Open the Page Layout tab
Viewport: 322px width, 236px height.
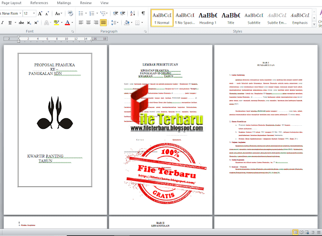tap(11, 3)
